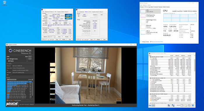Click title icon of right CPU-Z Memory window
The width and height of the screenshot is (204, 111).
click(77, 10)
